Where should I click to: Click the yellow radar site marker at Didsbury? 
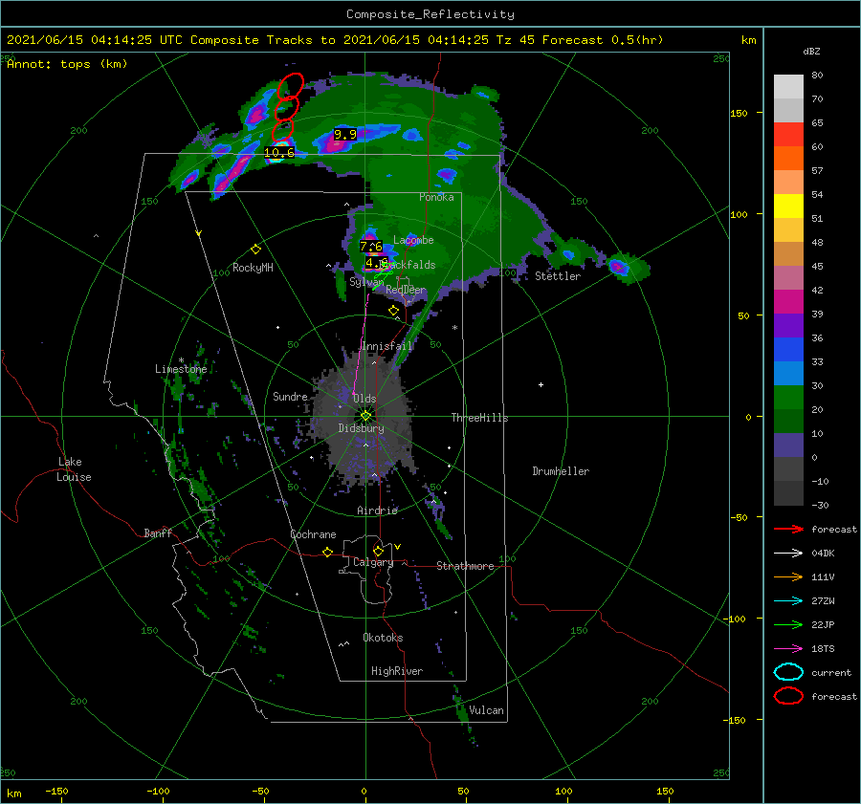[365, 416]
